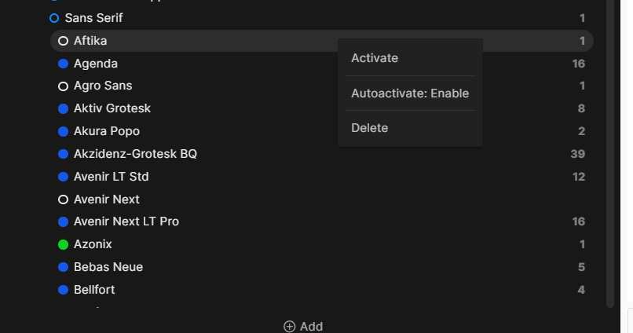The image size is (633, 333).
Task: Click the Aftika font name
Action: 90,41
